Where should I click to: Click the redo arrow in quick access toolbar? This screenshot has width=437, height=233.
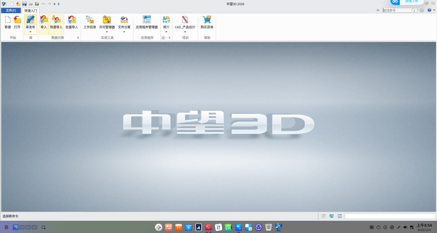[x=49, y=4]
